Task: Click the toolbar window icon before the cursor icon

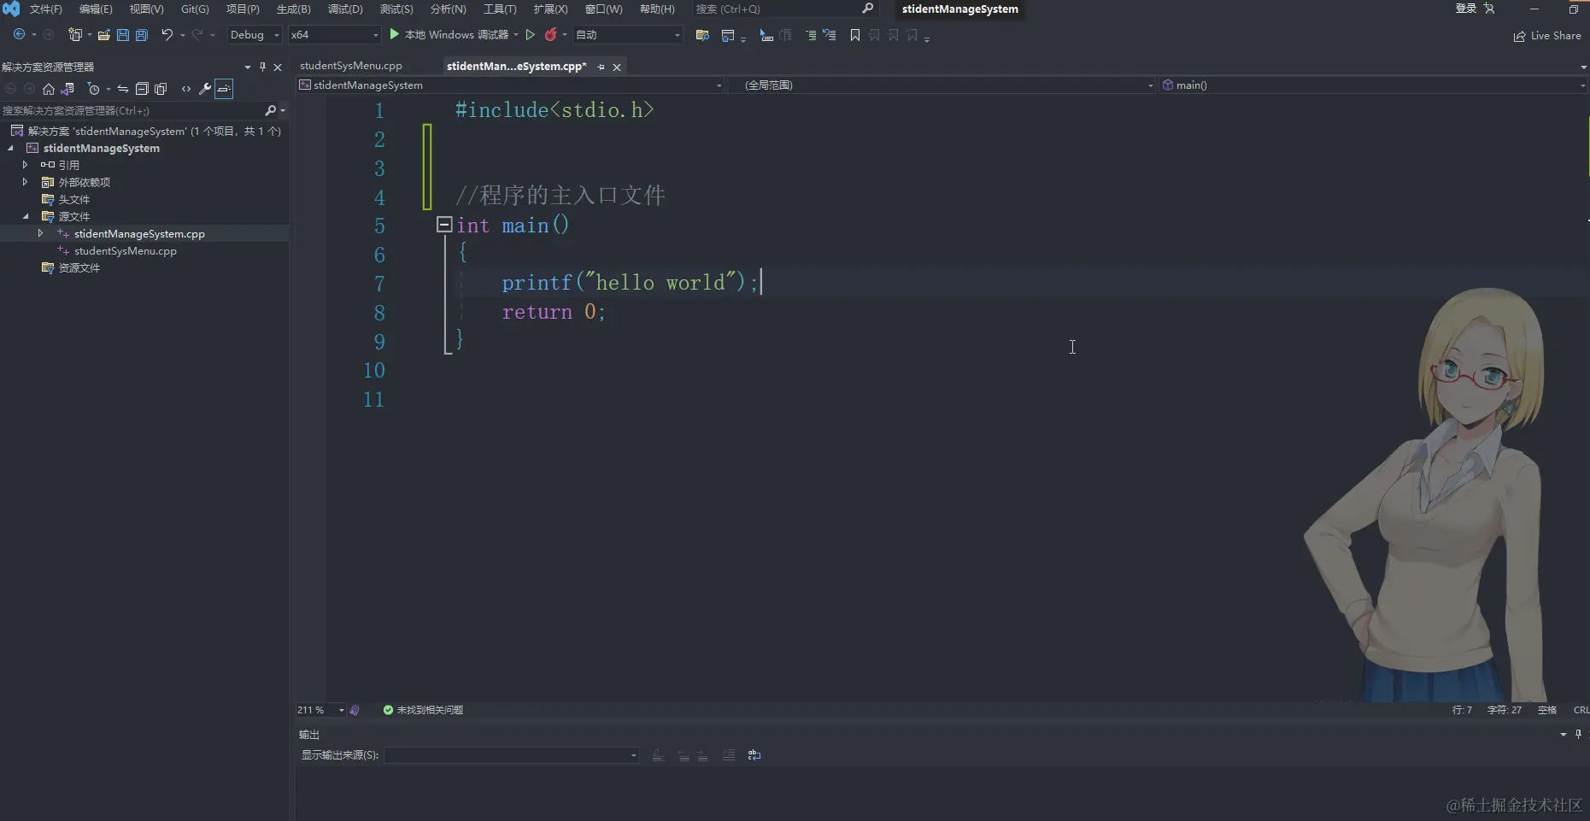Action: click(x=728, y=35)
